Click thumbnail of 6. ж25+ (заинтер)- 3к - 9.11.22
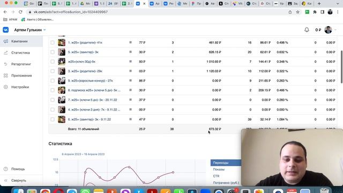 coord(62,119)
